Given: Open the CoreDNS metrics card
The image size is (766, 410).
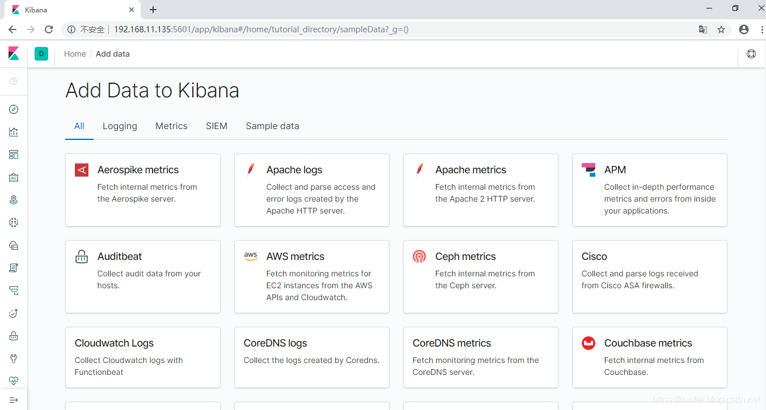Looking at the screenshot, I should point(481,357).
